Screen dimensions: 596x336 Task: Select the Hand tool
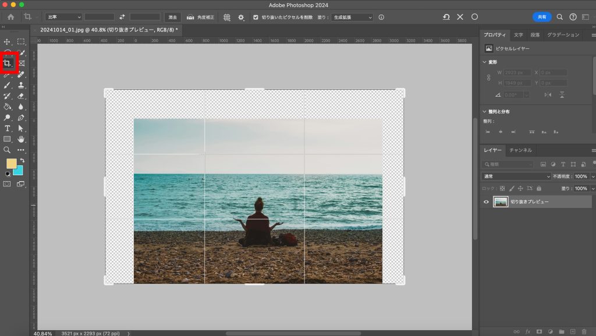(21, 139)
